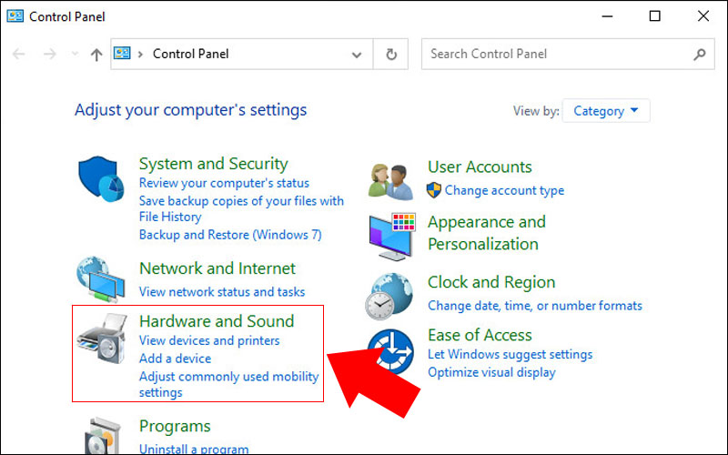Minimize the Control Panel window

(x=607, y=16)
